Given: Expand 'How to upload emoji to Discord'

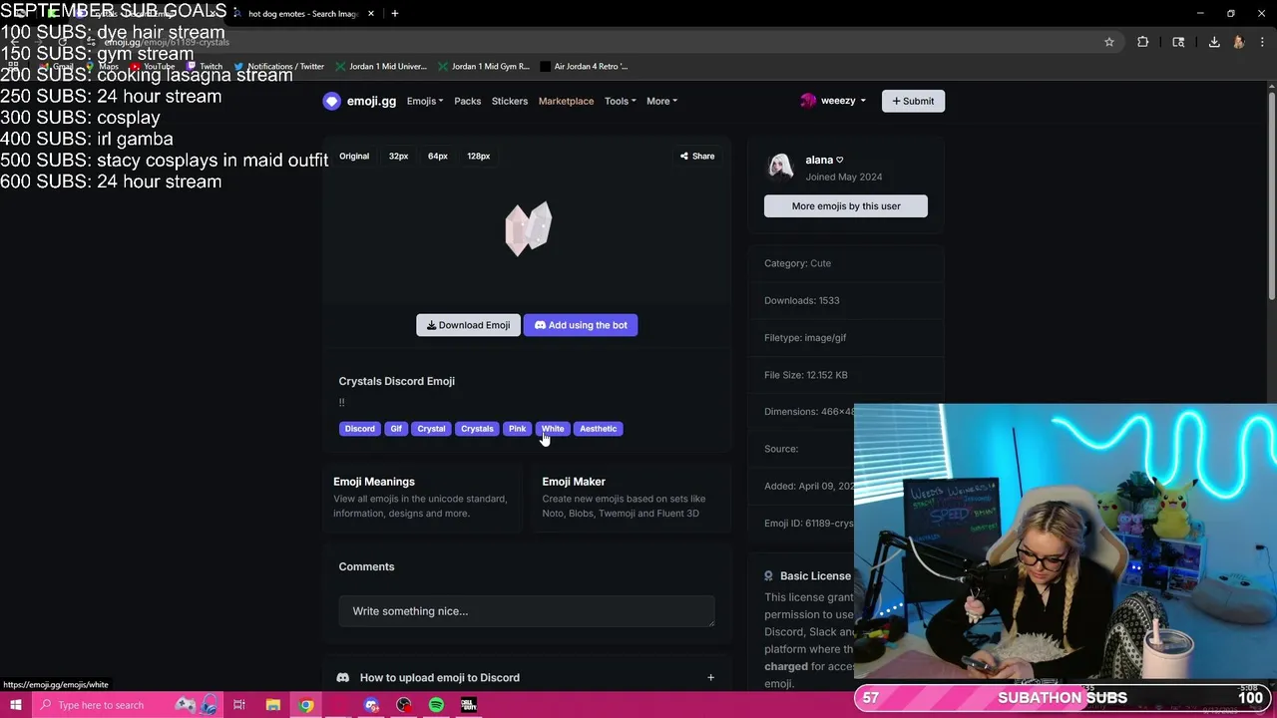Looking at the screenshot, I should coord(527,677).
